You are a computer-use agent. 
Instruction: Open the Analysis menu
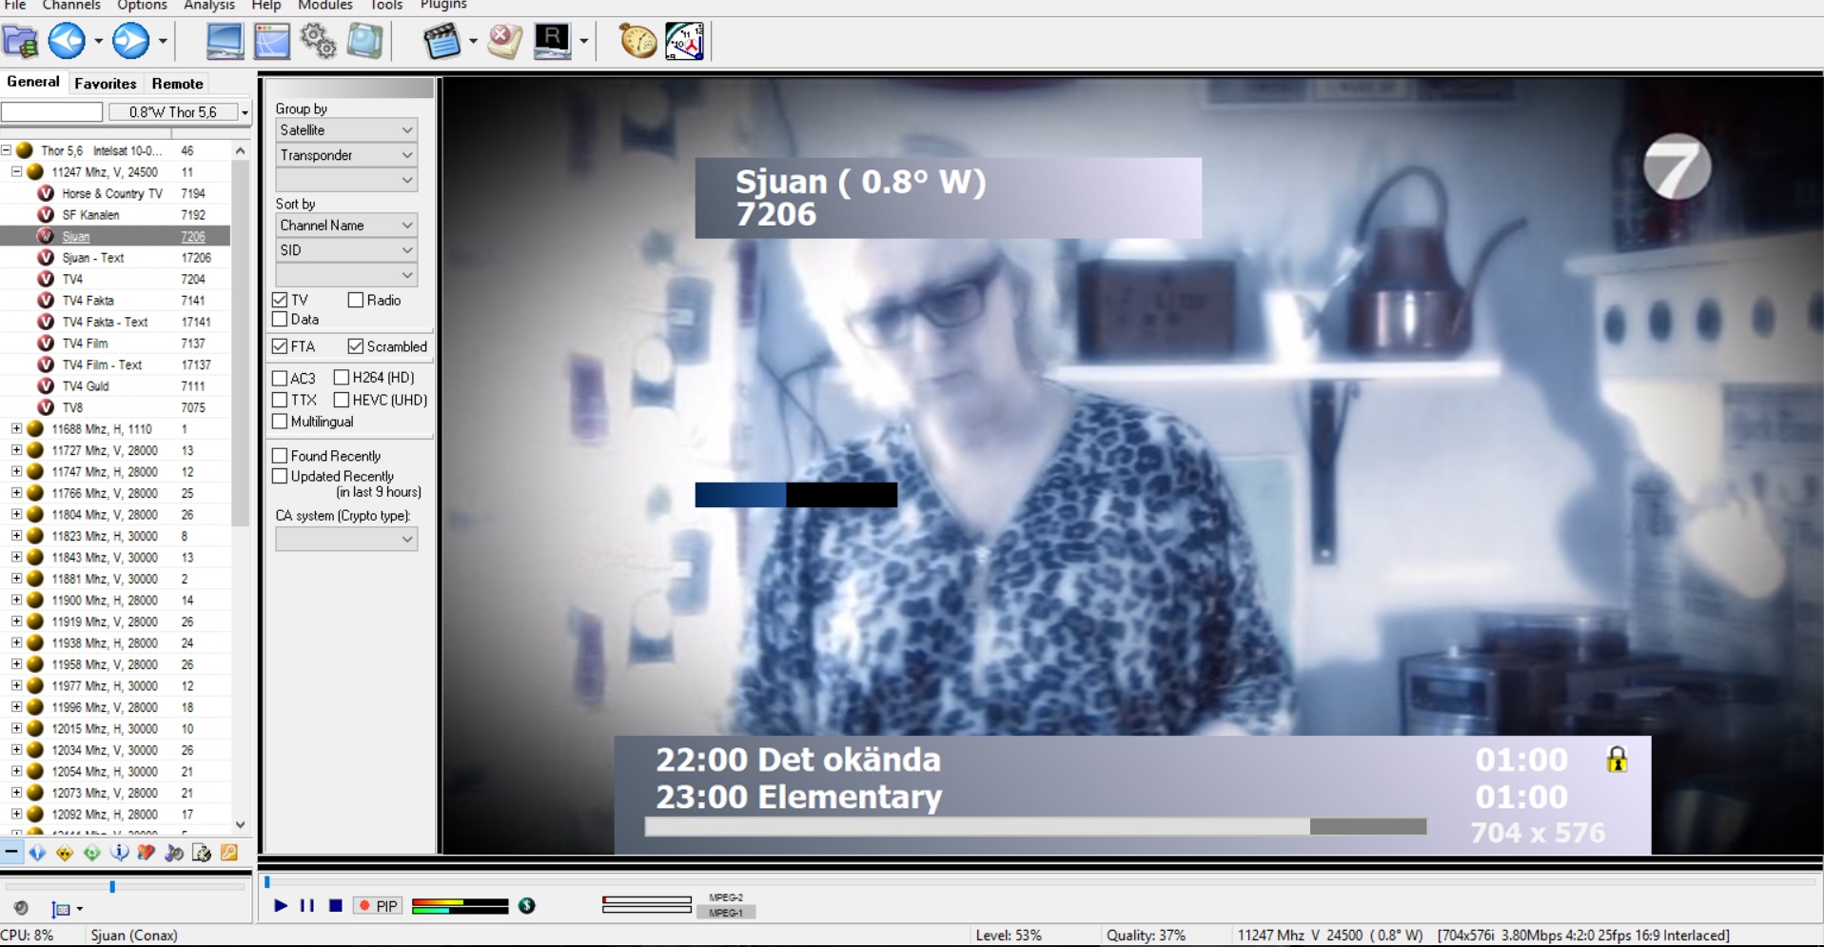tap(209, 5)
